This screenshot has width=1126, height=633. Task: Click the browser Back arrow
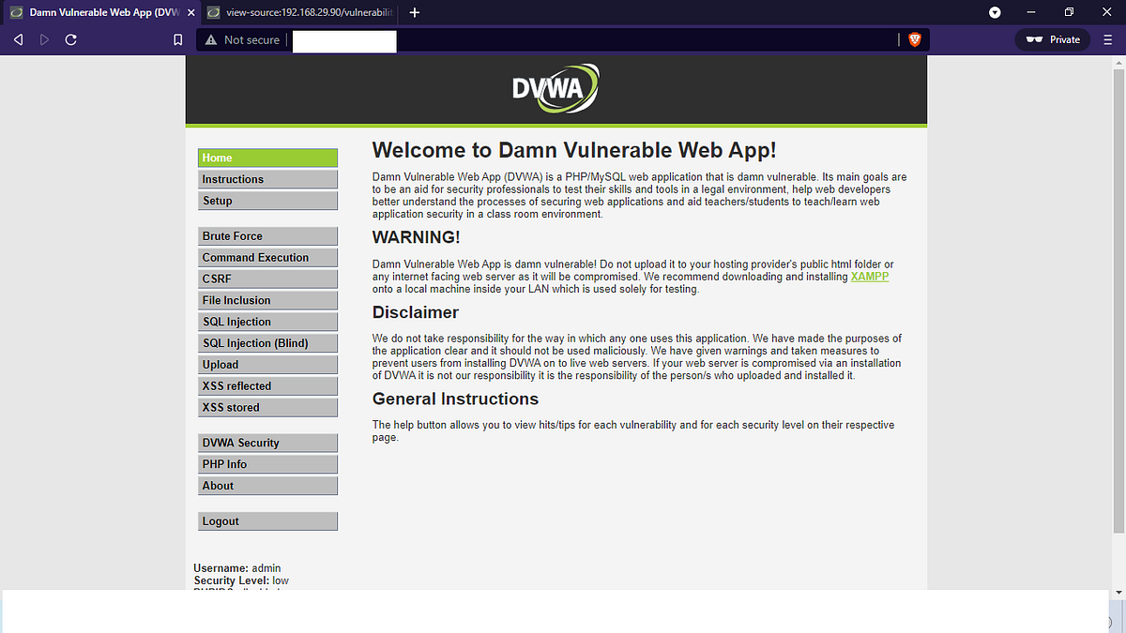point(18,39)
